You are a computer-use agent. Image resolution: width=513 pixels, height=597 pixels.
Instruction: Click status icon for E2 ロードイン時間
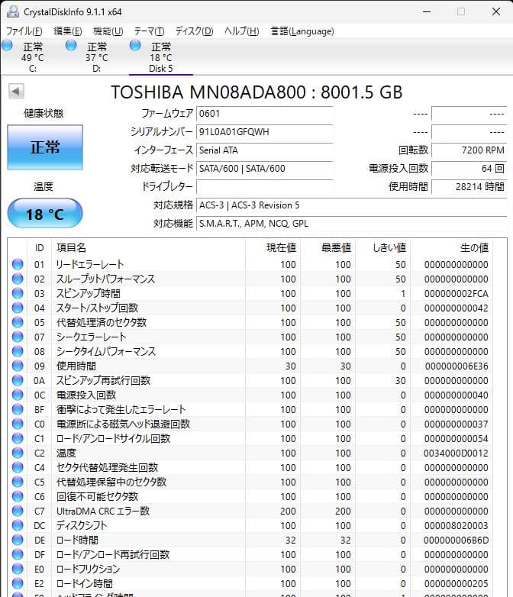pyautogui.click(x=18, y=583)
